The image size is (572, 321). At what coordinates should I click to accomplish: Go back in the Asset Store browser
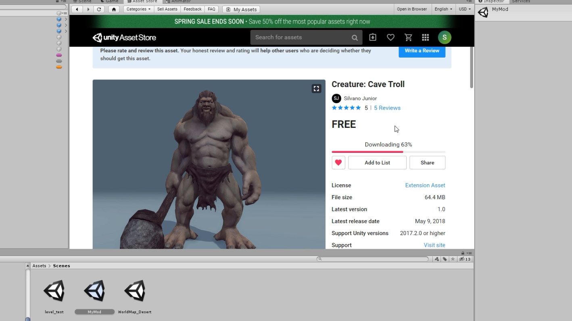click(77, 9)
